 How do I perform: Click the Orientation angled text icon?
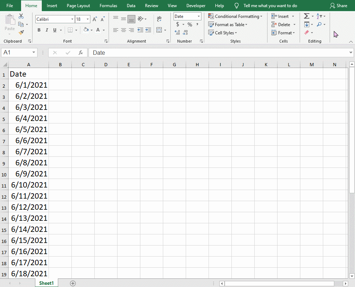(140, 19)
